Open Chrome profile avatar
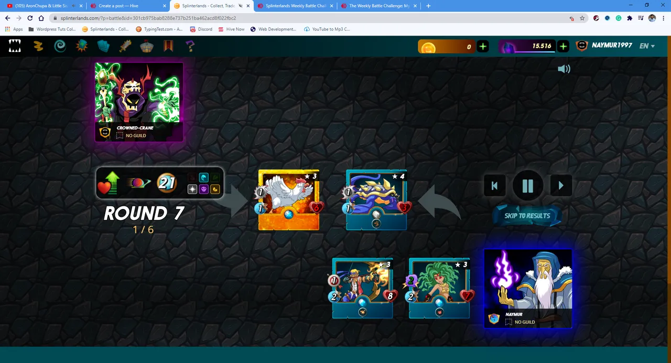This screenshot has height=363, width=671. [652, 18]
